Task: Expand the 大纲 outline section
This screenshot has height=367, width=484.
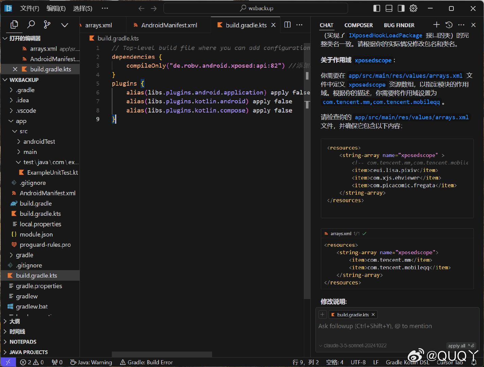Action: point(40,321)
